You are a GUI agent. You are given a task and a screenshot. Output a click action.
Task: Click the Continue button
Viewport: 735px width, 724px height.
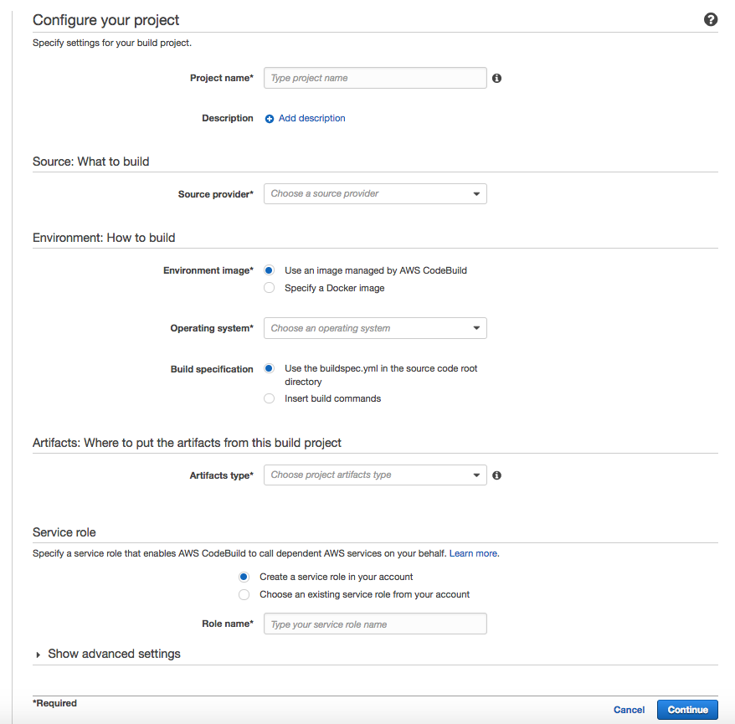click(x=687, y=709)
